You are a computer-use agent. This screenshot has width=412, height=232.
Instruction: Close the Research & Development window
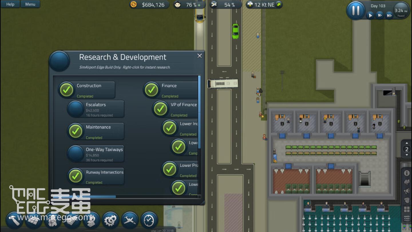[x=200, y=56]
